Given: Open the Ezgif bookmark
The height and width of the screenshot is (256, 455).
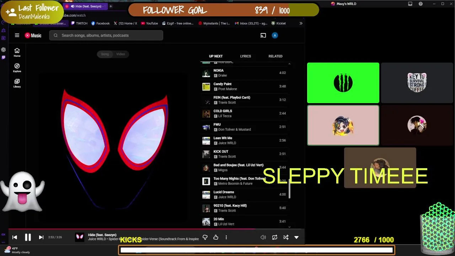Looking at the screenshot, I should 178,23.
